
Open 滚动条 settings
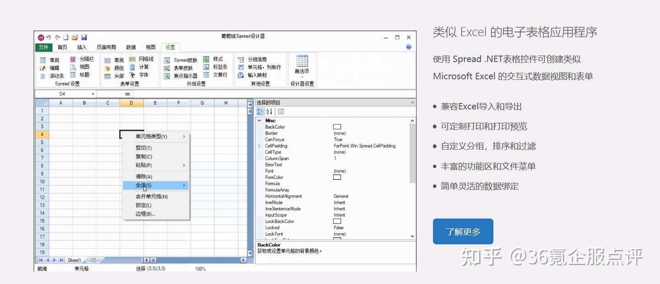tap(52, 75)
